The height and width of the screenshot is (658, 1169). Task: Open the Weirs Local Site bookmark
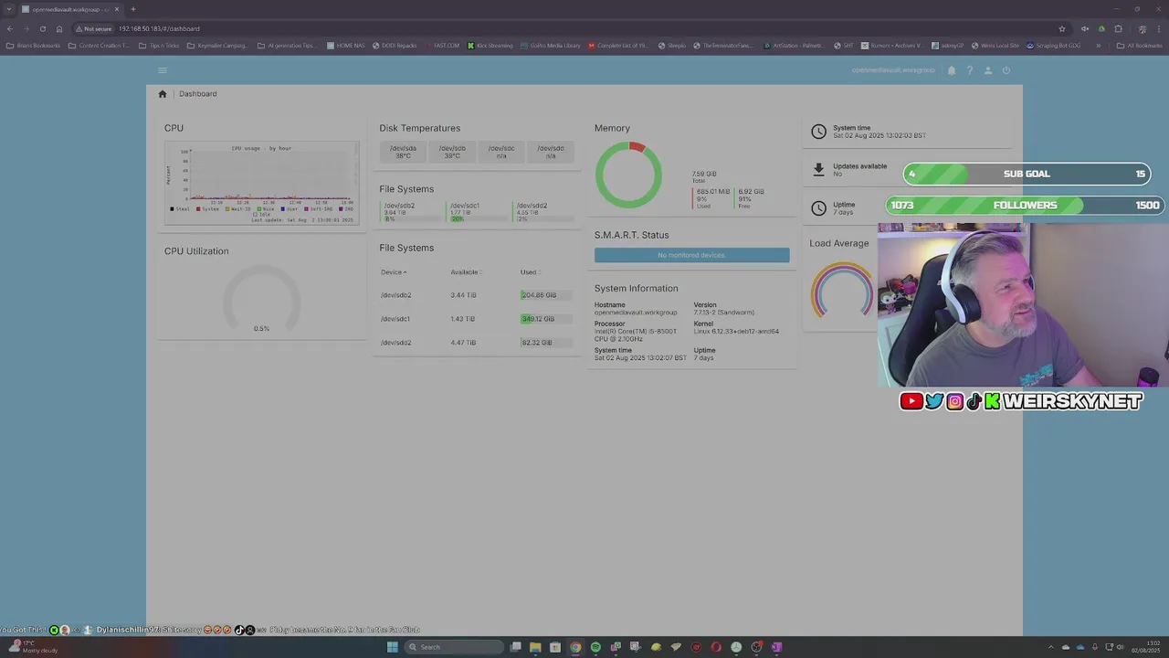995,46
